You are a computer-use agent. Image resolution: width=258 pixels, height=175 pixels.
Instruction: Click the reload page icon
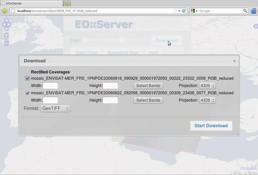184,11
